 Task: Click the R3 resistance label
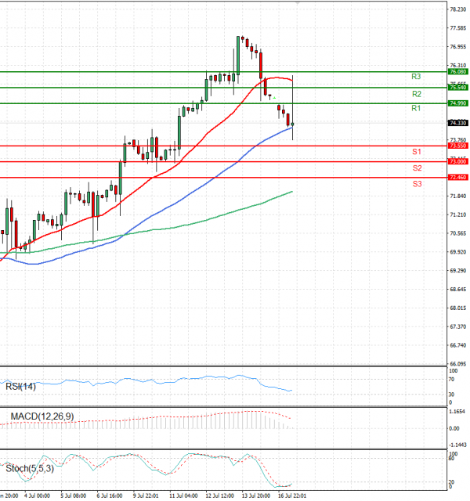point(416,77)
